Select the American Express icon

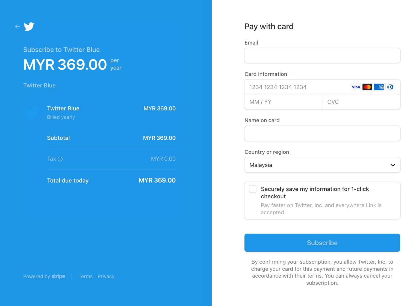pyautogui.click(x=379, y=87)
